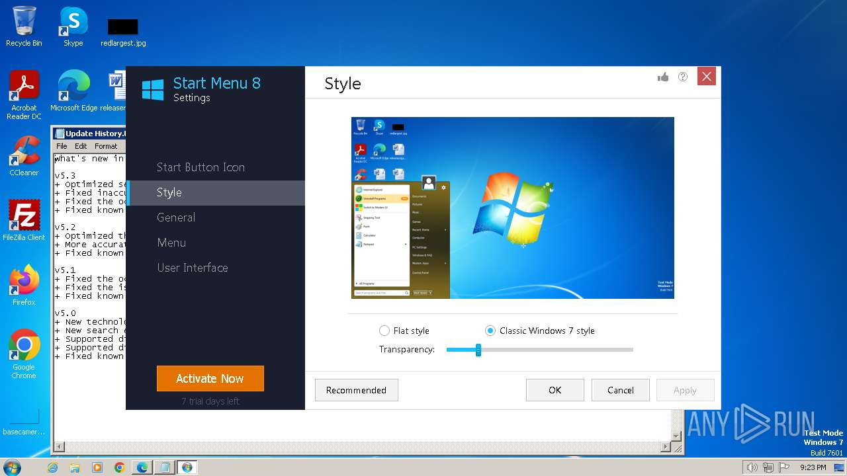
Task: Click the volume speaker tray icon
Action: (x=752, y=467)
